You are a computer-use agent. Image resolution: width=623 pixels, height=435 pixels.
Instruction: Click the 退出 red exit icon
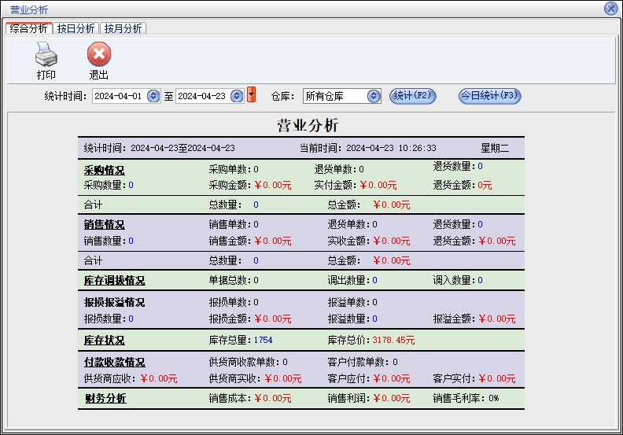point(98,55)
